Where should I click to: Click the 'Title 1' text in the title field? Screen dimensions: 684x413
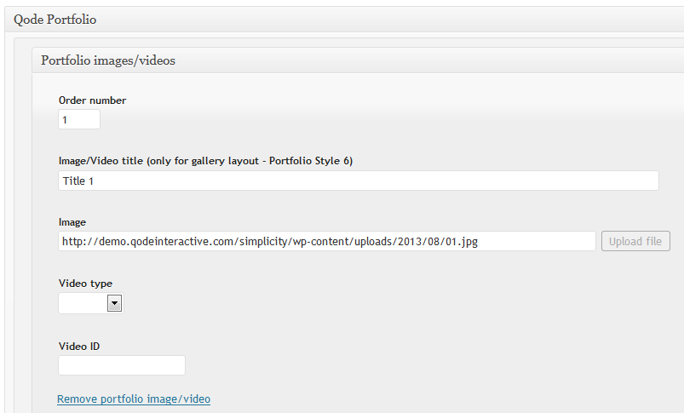(x=78, y=181)
